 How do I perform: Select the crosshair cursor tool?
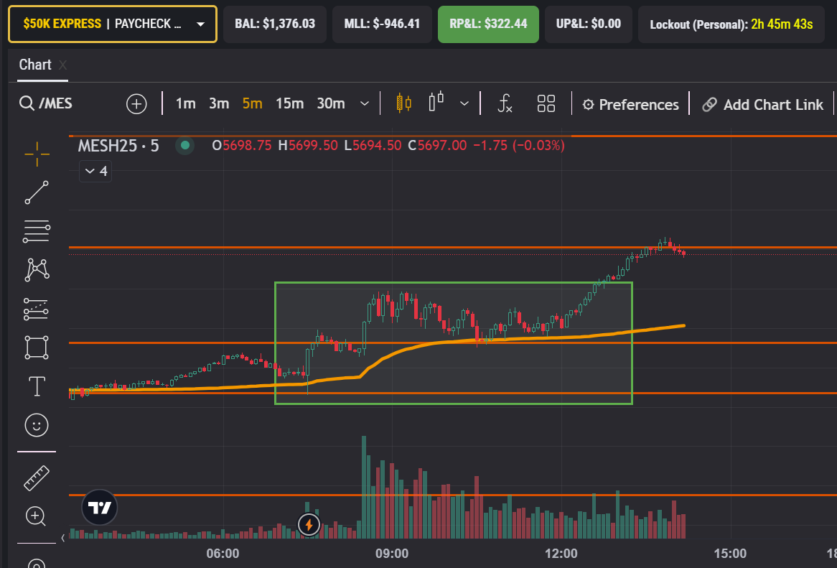click(37, 154)
